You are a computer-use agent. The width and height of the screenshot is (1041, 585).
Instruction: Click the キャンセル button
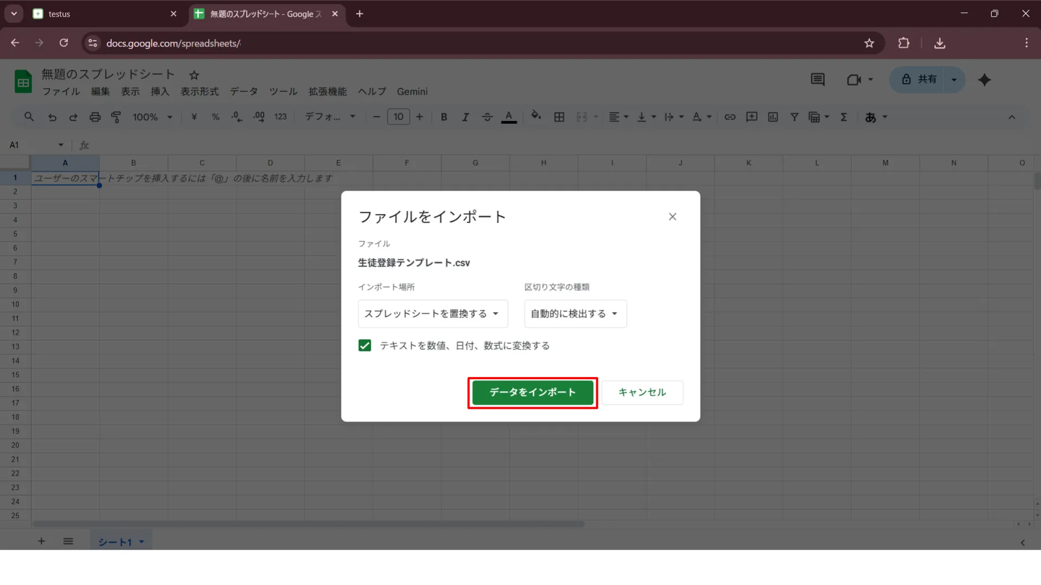tap(642, 392)
